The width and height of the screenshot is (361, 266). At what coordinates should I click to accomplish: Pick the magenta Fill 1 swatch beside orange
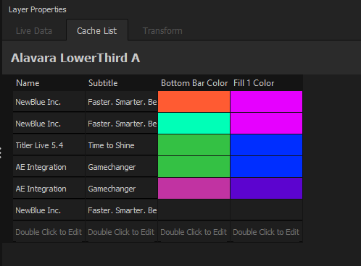pyautogui.click(x=267, y=101)
